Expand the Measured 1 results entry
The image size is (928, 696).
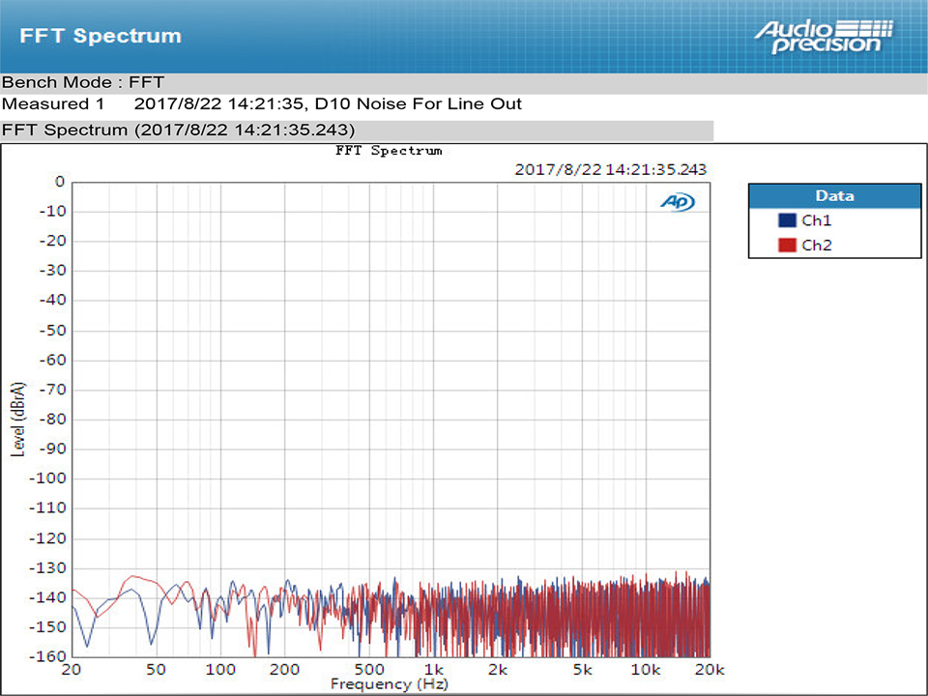click(x=53, y=103)
